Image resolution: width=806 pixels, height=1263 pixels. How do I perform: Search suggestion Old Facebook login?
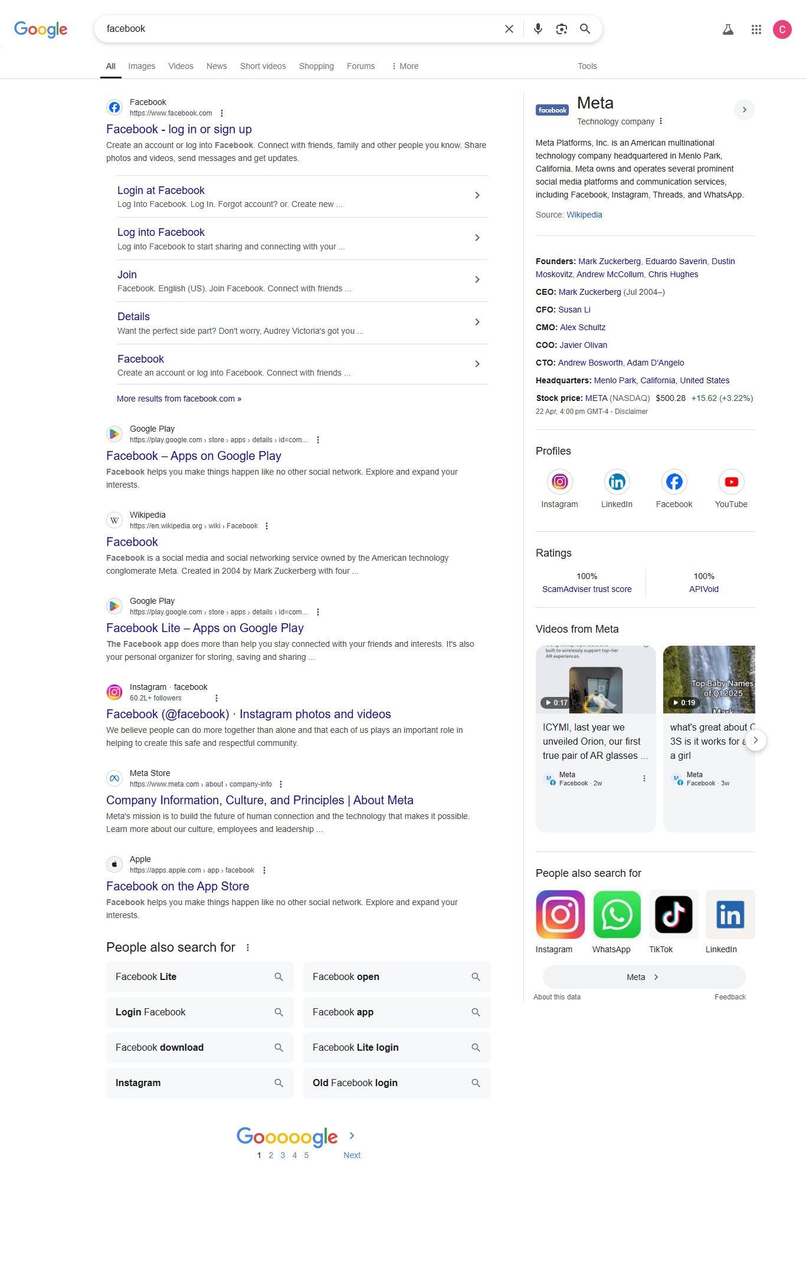(x=397, y=1083)
